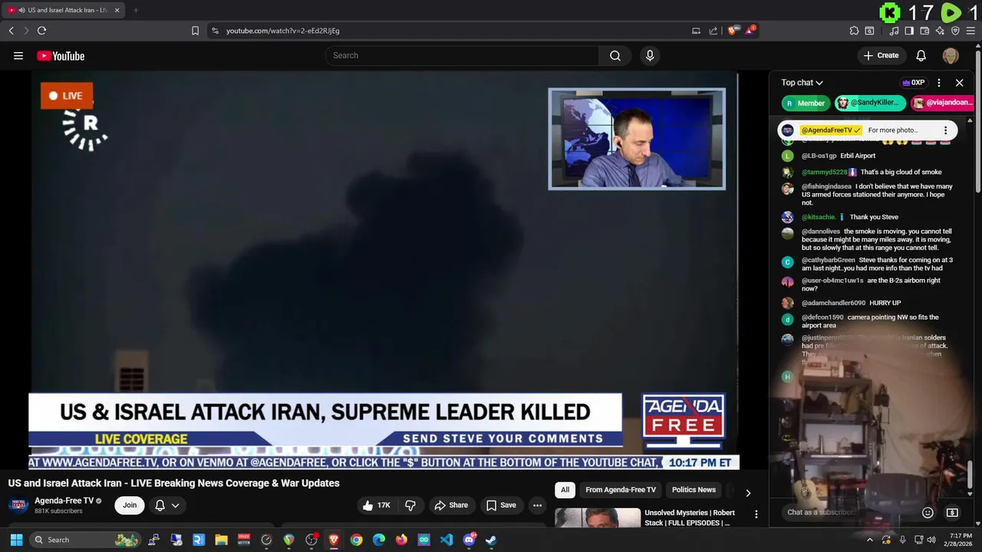Open the browser extensions puzzle icon
This screenshot has width=982, height=552.
[854, 31]
